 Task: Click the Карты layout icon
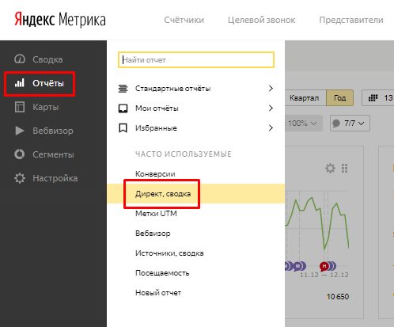(x=20, y=107)
